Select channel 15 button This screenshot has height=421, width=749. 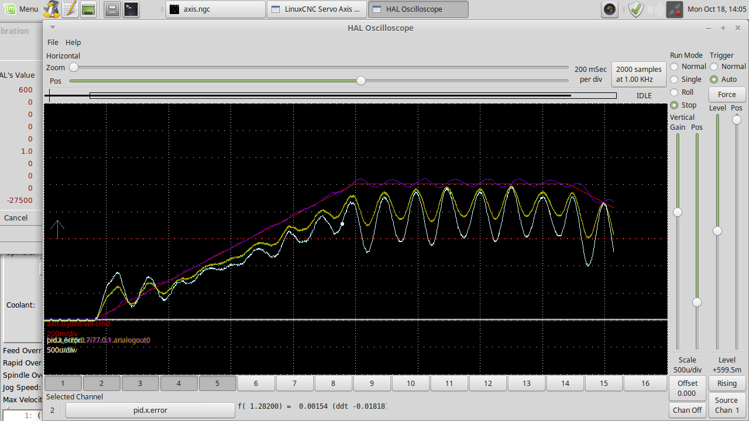[604, 384]
